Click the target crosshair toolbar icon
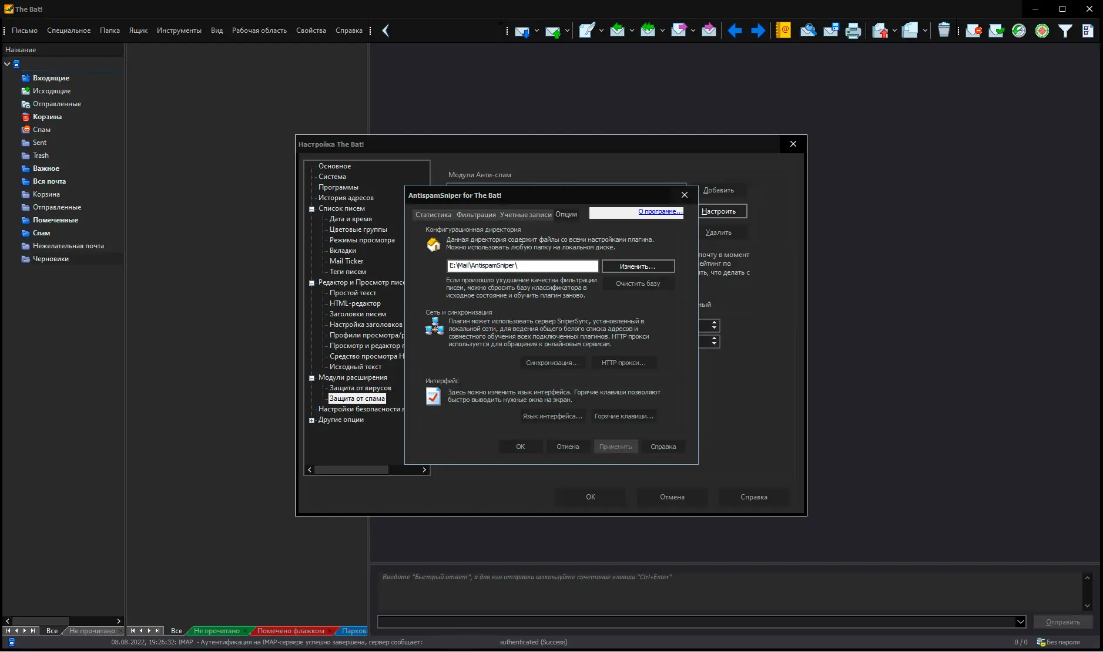The height and width of the screenshot is (652, 1103). tap(1042, 31)
